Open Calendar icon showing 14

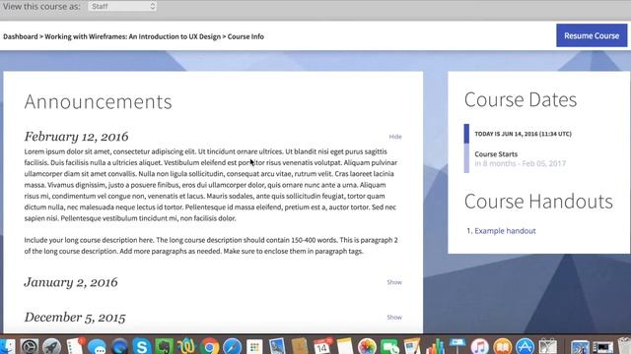322,347
